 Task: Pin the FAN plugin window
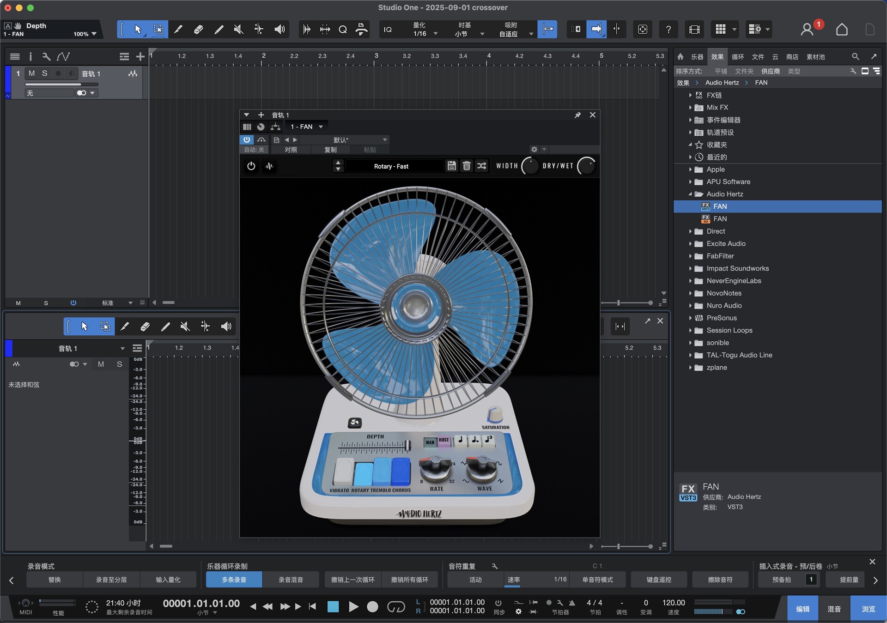pyautogui.click(x=577, y=115)
